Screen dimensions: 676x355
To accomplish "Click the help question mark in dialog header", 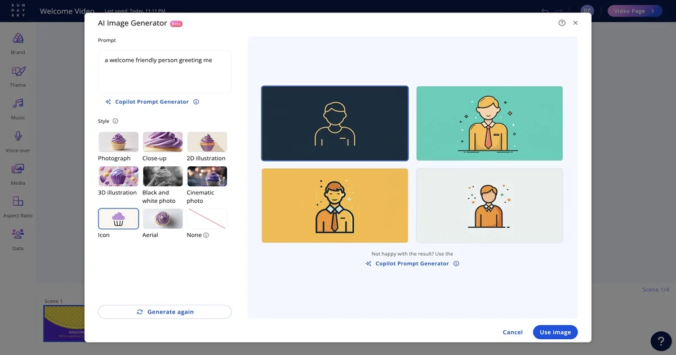I will (x=562, y=23).
